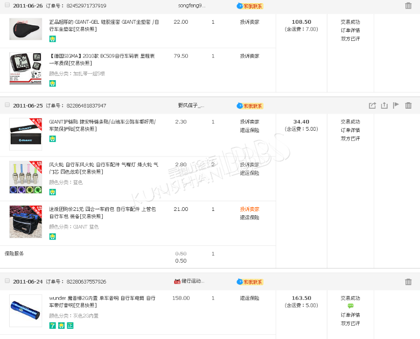Click the green comment bubble icon under 交易成功

point(351,306)
